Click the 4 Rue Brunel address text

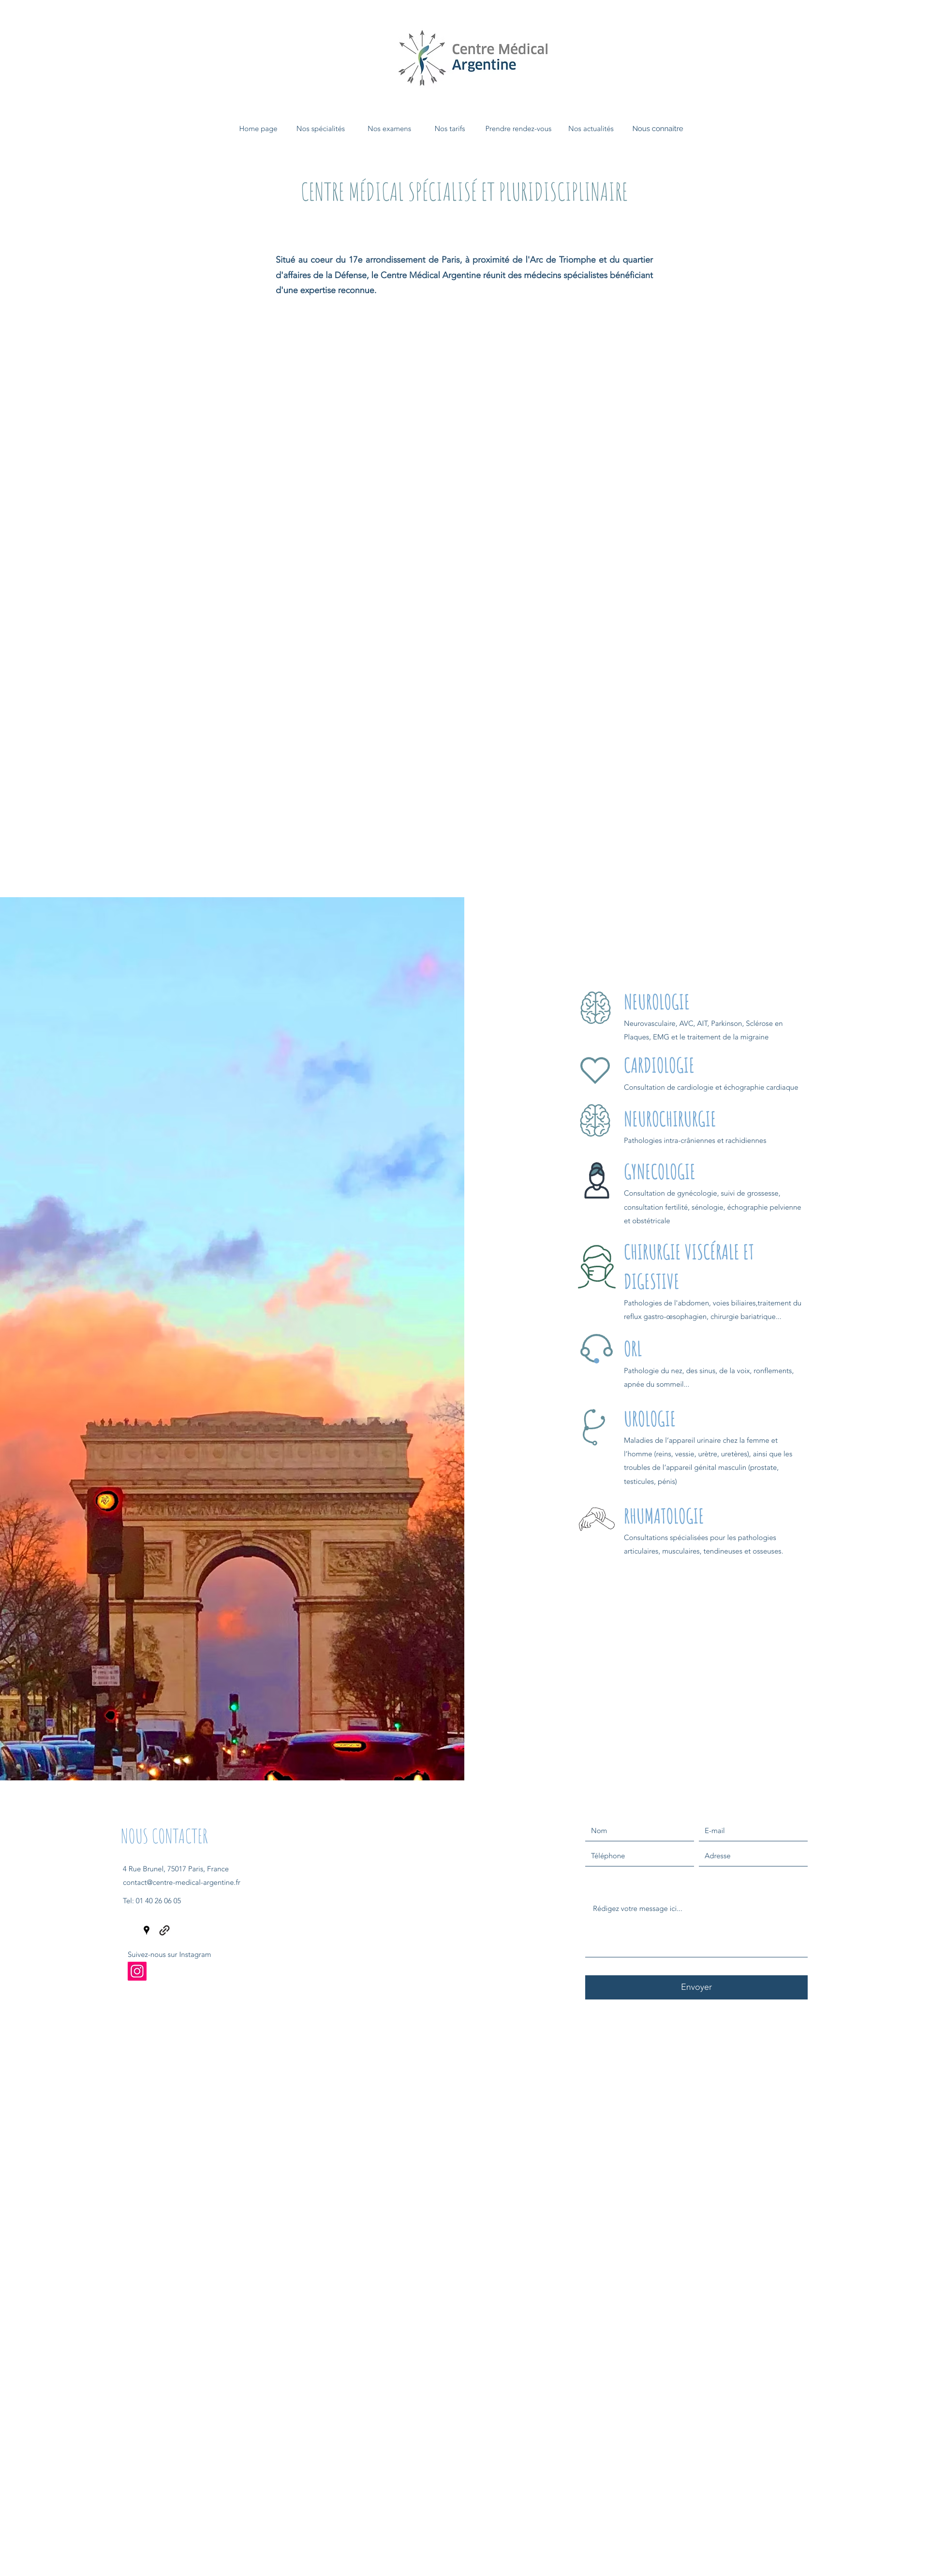coord(176,1868)
